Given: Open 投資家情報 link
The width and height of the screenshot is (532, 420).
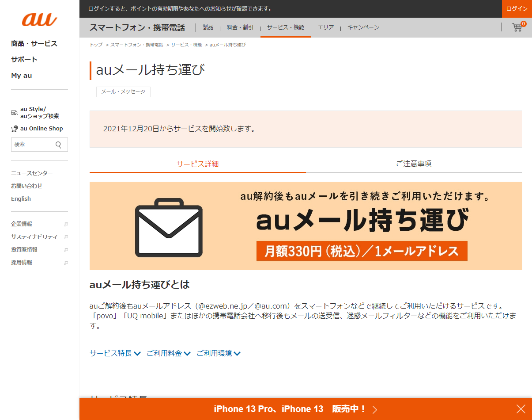Looking at the screenshot, I should pos(24,250).
